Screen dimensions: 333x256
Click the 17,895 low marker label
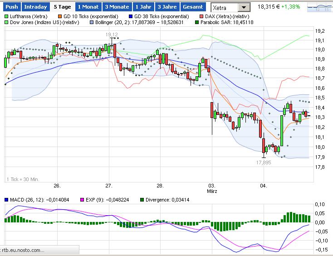[264, 162]
